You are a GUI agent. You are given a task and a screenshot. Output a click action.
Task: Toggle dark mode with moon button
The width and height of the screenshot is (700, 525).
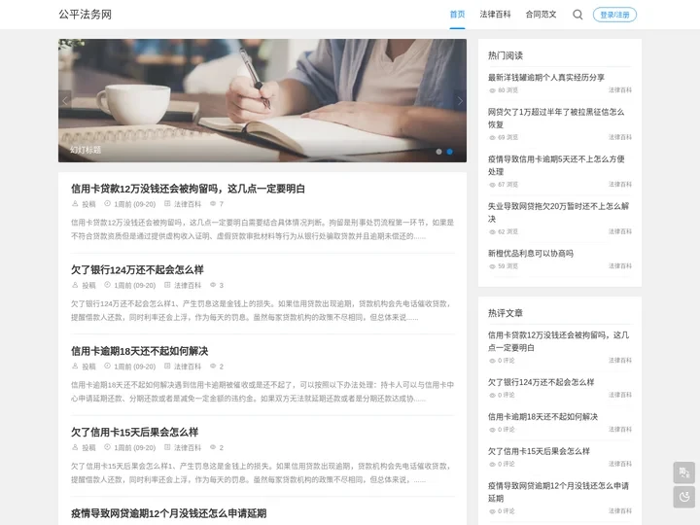(683, 497)
